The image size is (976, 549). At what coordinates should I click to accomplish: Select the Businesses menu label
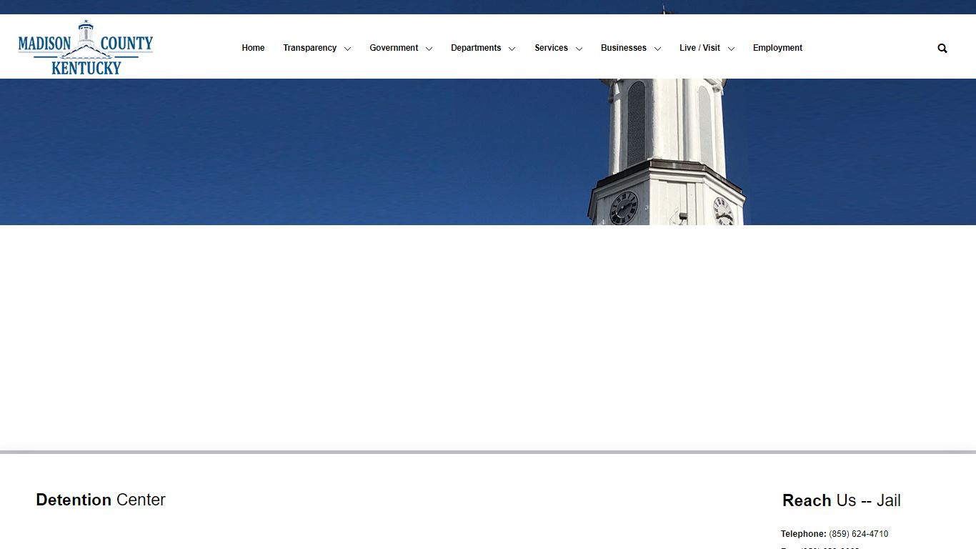coord(623,48)
